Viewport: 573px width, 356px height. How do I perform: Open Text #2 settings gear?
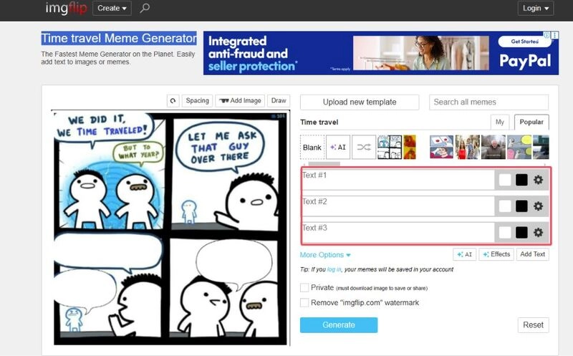click(x=539, y=206)
